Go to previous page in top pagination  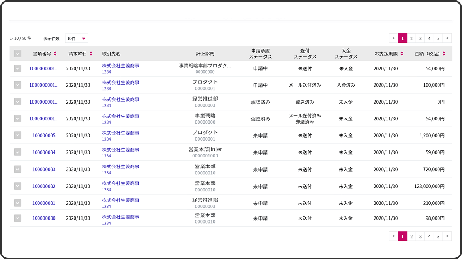[x=393, y=38]
